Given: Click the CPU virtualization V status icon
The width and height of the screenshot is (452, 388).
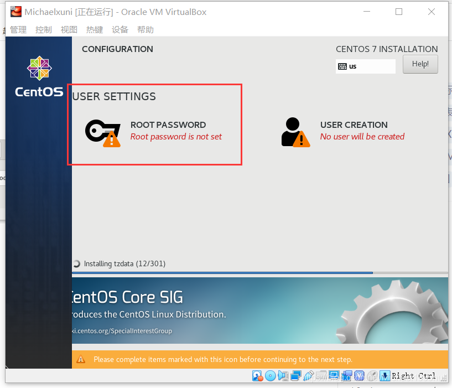Looking at the screenshot, I should tap(359, 376).
